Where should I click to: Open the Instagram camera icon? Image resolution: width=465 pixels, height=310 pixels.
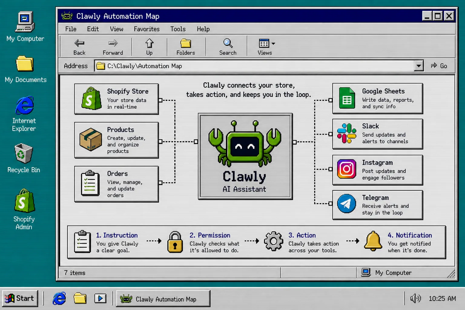point(347,169)
